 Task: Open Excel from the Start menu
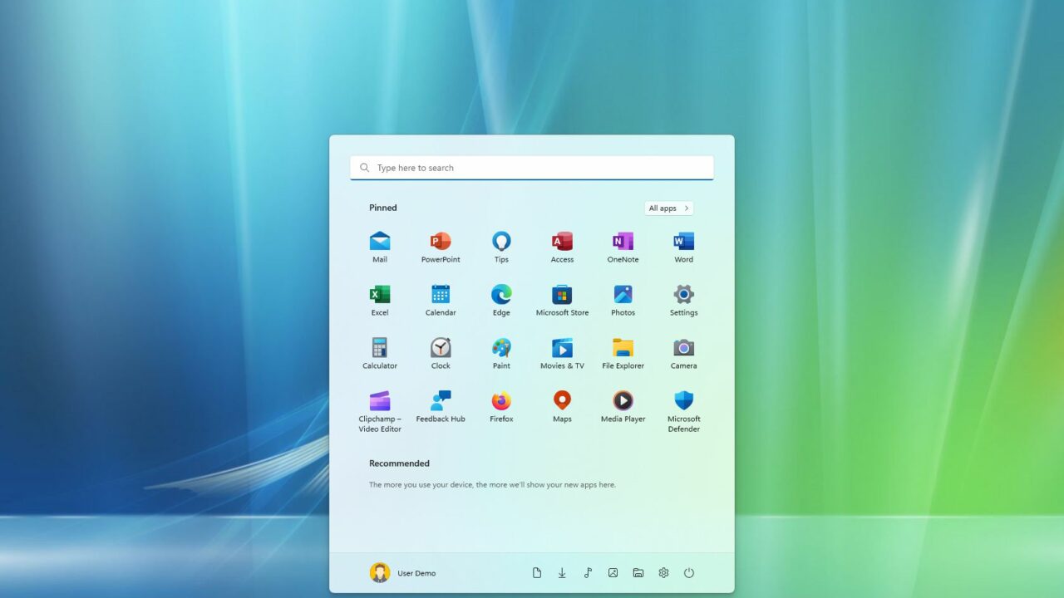click(380, 301)
